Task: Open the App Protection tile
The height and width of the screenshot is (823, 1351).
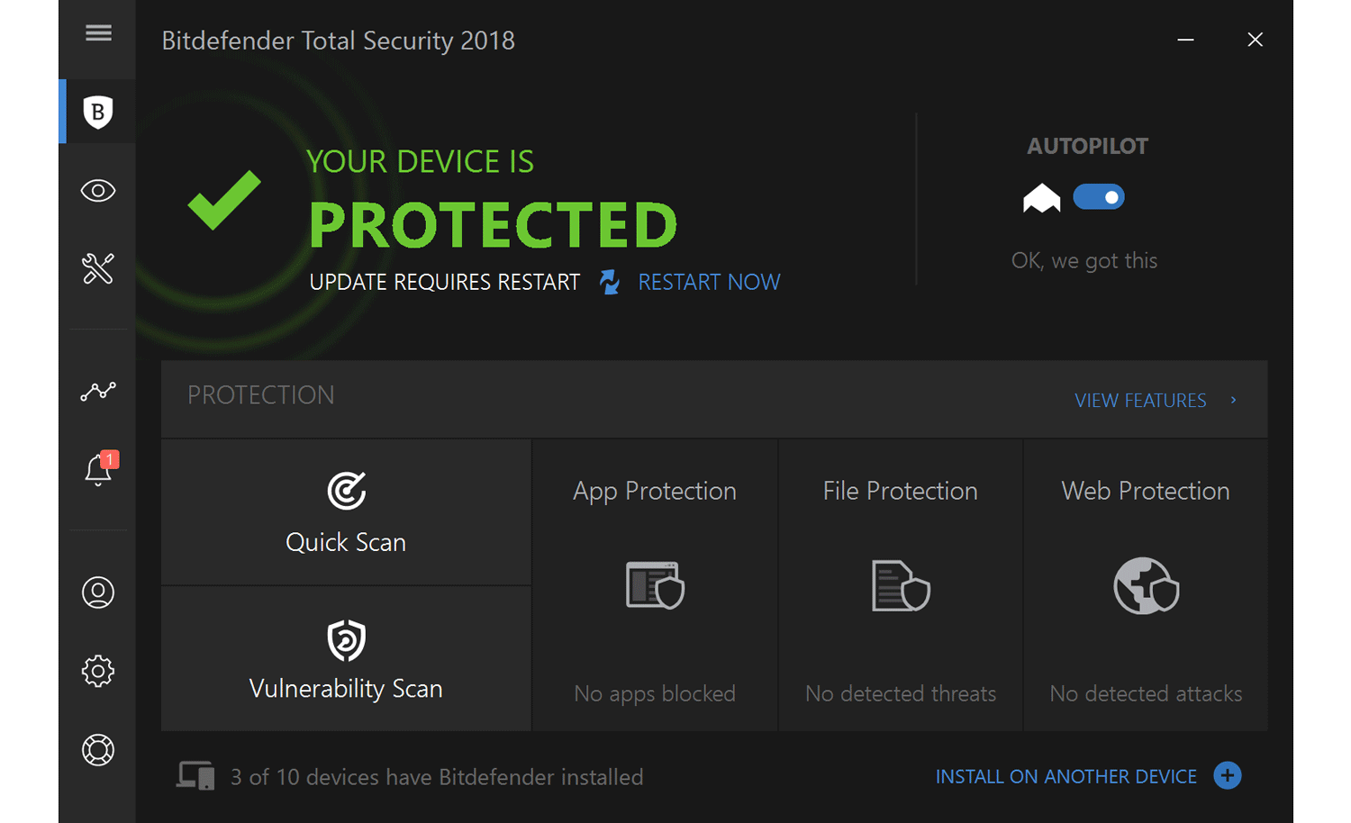Action: pyautogui.click(x=655, y=585)
